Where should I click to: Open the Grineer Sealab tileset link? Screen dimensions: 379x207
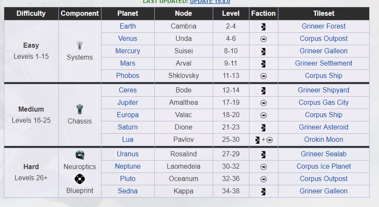324,154
